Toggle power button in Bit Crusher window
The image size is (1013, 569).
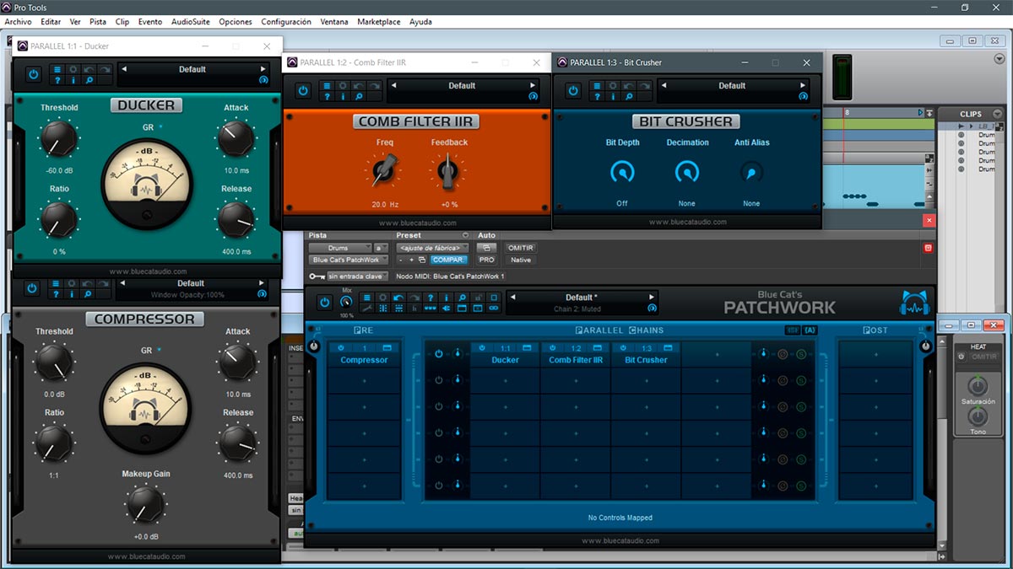(573, 90)
